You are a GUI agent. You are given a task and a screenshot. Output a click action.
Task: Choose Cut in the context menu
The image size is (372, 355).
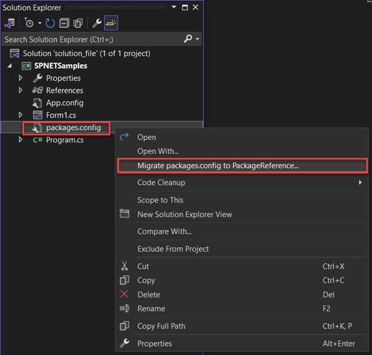(242, 266)
